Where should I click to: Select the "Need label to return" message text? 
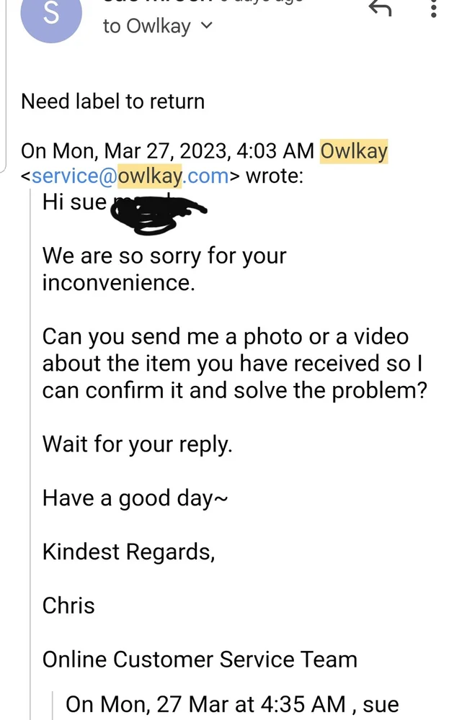112,102
